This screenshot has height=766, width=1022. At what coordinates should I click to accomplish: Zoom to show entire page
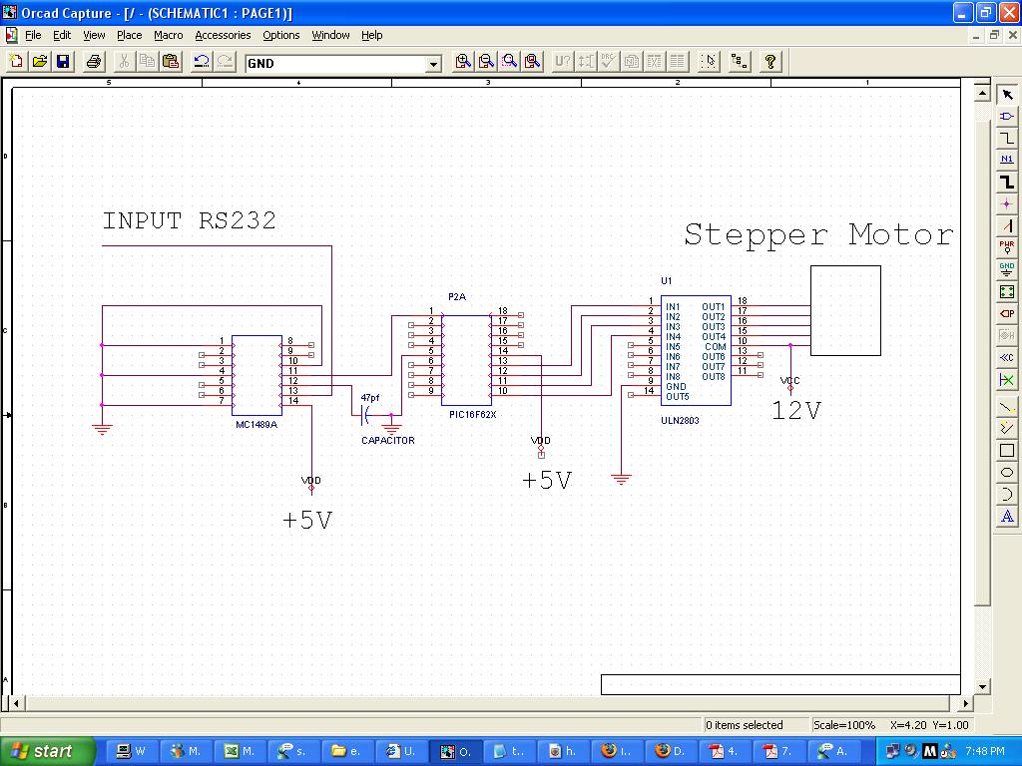(533, 62)
